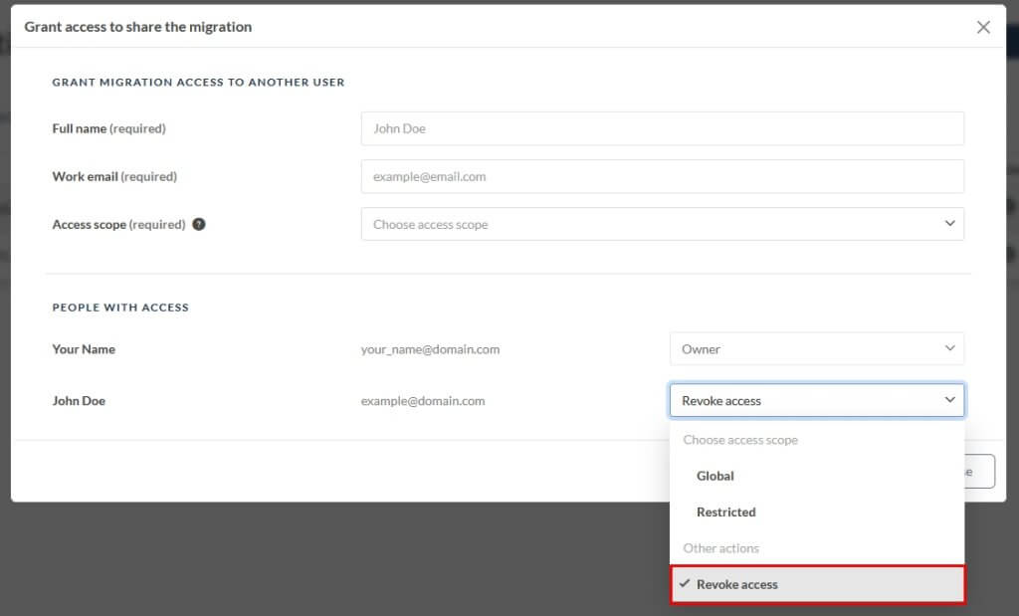
Task: Click the People With Access section header
Action: pos(120,308)
